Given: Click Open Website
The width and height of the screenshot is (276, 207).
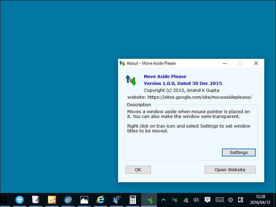Looking at the screenshot, I should 230,170.
